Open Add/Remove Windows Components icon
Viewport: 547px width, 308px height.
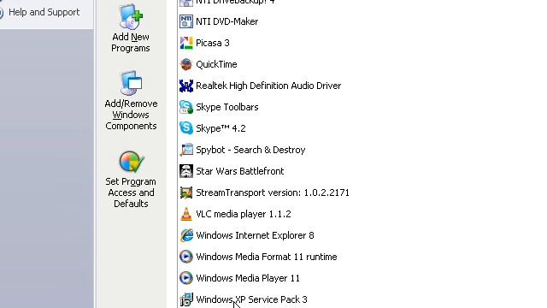[x=131, y=83]
